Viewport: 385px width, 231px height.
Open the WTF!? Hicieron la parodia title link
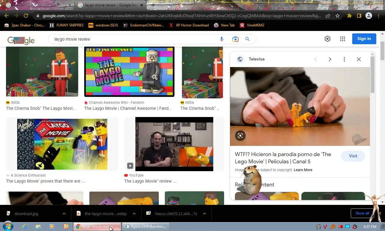pos(283,158)
